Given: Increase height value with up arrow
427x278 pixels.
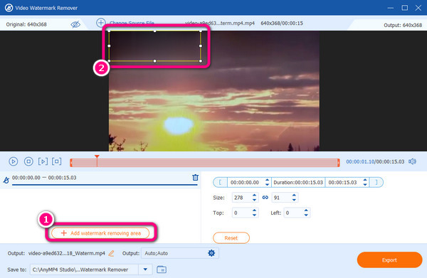Looking at the screenshot, I should pos(294,196).
